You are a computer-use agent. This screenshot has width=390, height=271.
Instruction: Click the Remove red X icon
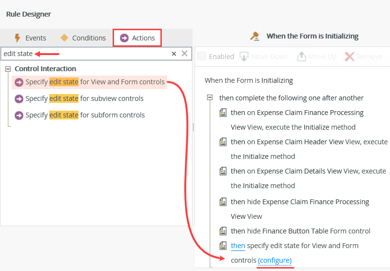[x=349, y=57]
